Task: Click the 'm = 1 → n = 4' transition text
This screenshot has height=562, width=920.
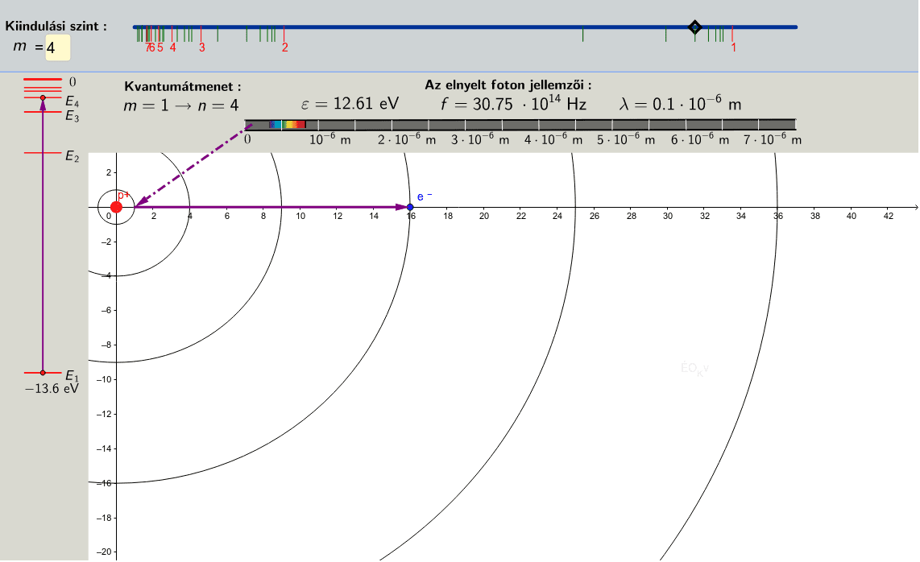Action: (180, 105)
